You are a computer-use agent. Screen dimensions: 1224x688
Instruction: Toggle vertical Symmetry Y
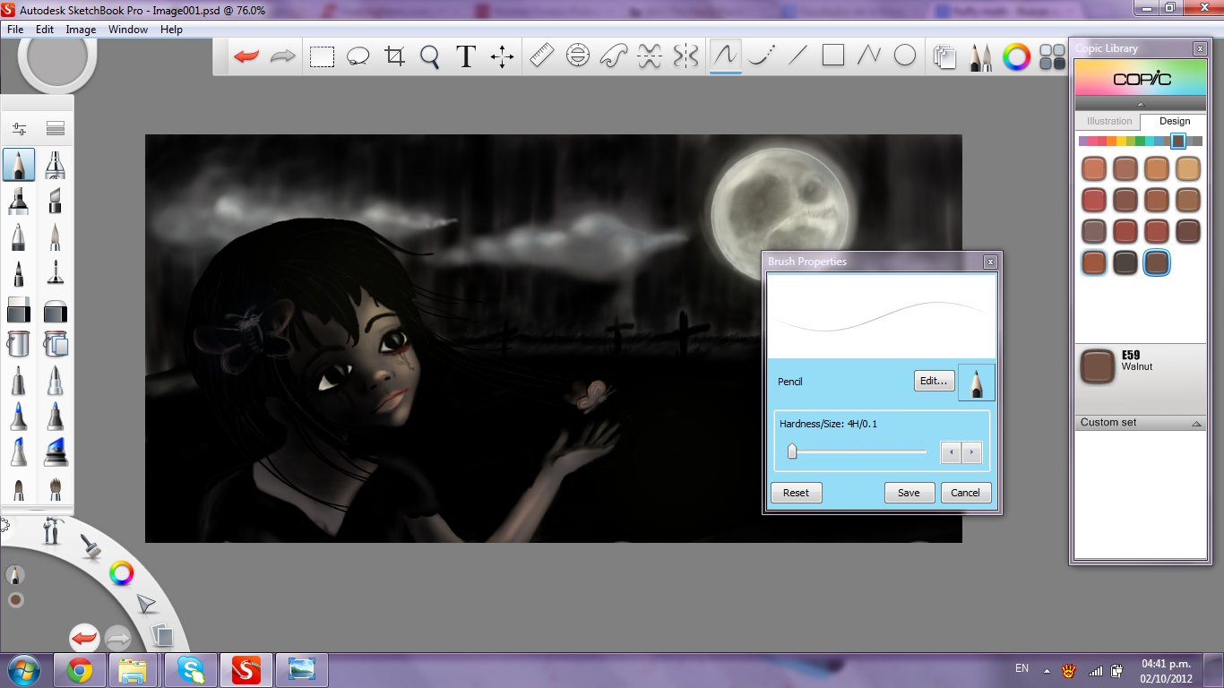coord(685,56)
